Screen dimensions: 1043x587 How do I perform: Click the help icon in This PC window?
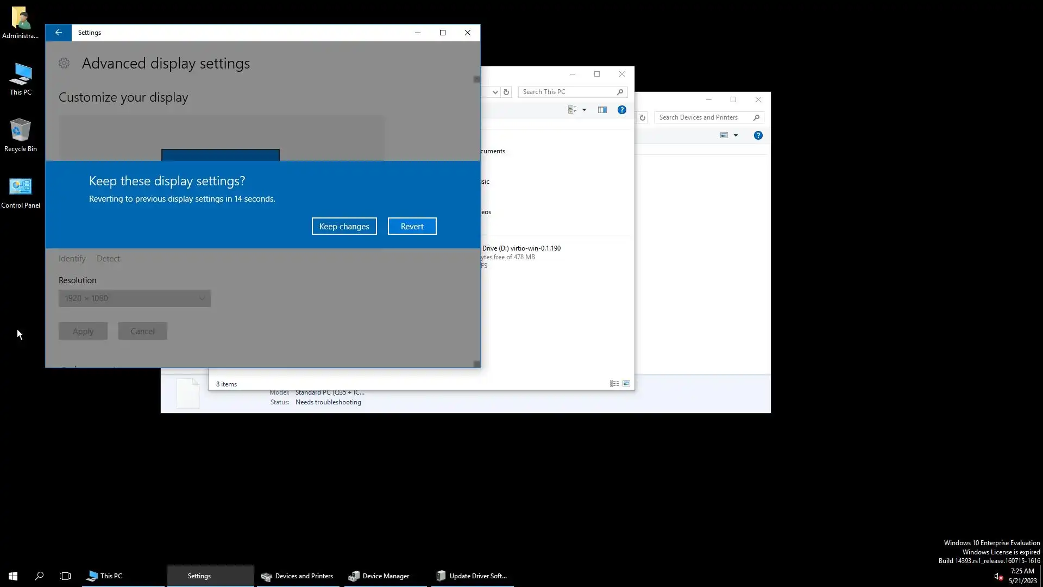coord(622,110)
